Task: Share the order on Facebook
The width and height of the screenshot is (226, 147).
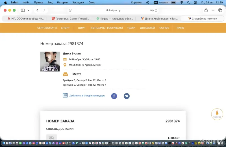Action: pos(114,96)
